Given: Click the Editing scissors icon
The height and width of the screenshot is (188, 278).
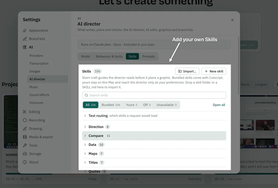Looking at the screenshot, I should click(25, 112).
